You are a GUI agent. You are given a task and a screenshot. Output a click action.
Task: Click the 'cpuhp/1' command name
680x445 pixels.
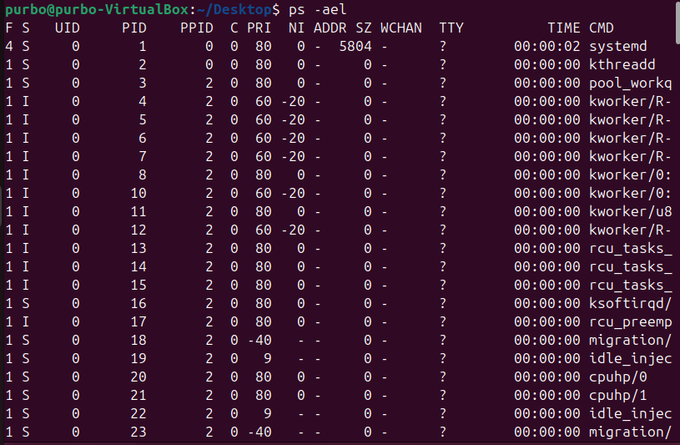(617, 395)
